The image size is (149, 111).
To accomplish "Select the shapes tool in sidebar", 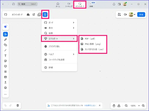I will (5, 45).
